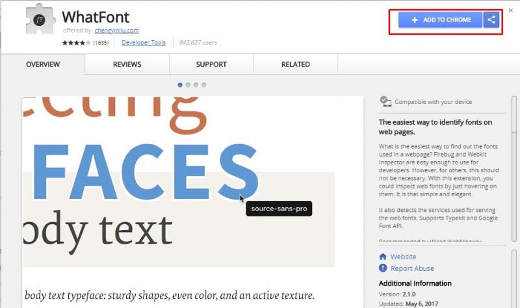Click the WhatFont screenshot preview image
Screen dimensions: 520x308
pos(179,182)
